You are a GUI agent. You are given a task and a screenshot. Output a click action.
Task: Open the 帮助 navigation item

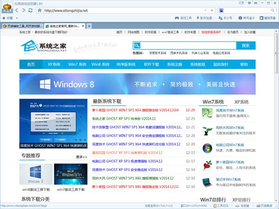244,64
